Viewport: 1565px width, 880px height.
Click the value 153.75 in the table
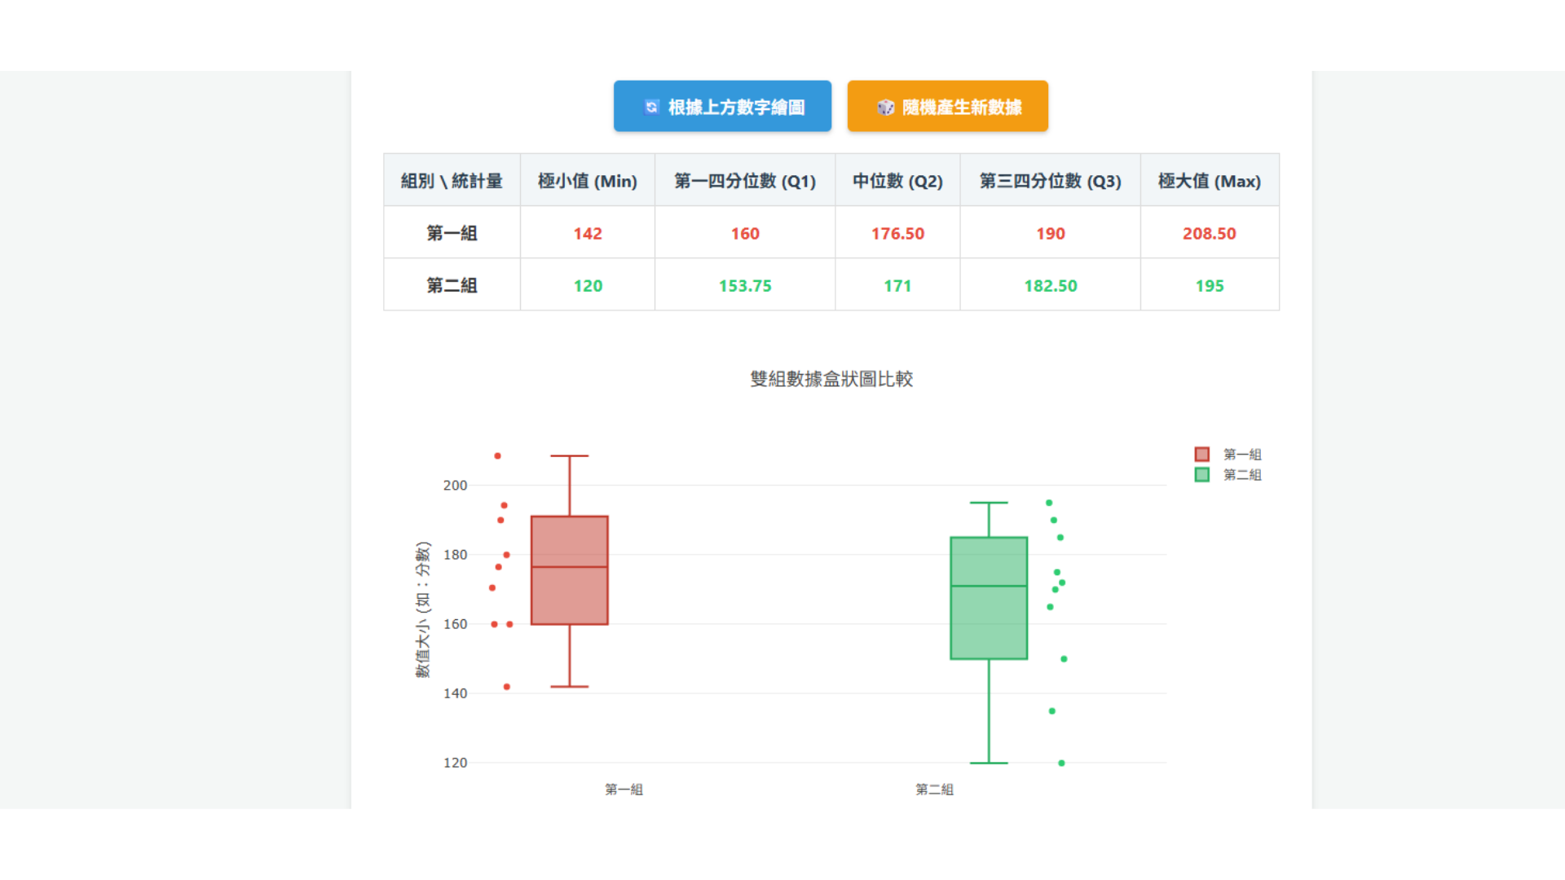click(744, 285)
